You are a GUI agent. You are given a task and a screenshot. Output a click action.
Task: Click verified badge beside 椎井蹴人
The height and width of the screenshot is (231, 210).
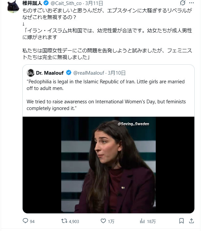47,3
